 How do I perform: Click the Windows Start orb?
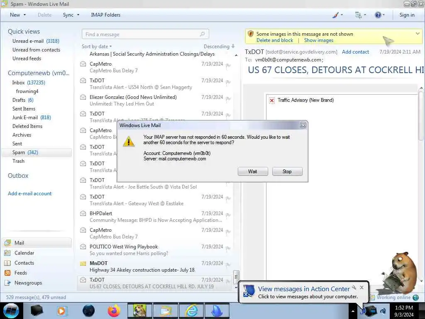pyautogui.click(x=11, y=311)
